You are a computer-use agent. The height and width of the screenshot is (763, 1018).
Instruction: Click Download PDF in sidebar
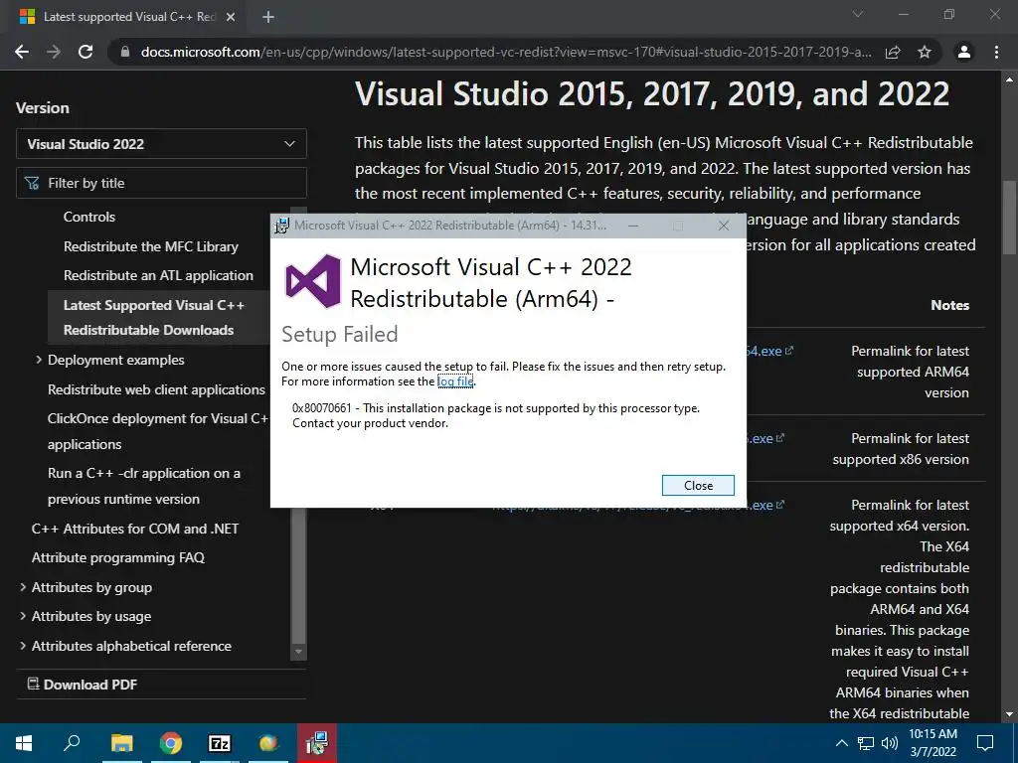pos(83,684)
